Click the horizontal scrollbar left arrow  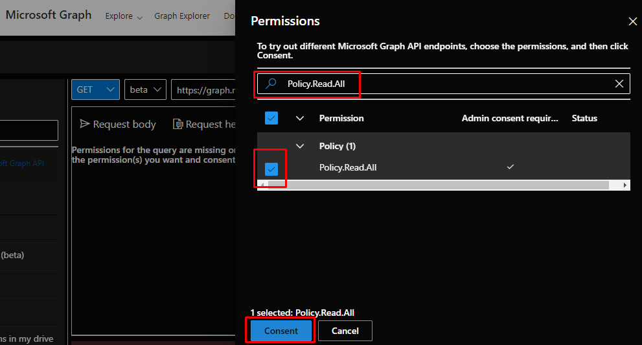[262, 185]
